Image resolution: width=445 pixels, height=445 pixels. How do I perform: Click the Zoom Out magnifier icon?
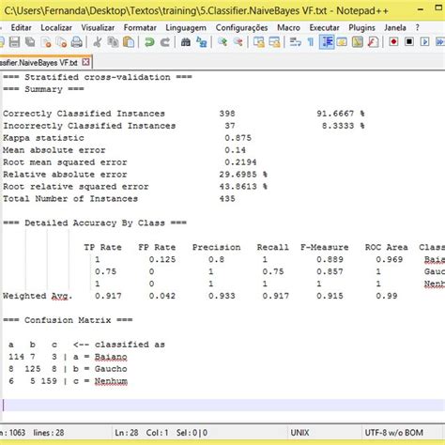click(238, 42)
